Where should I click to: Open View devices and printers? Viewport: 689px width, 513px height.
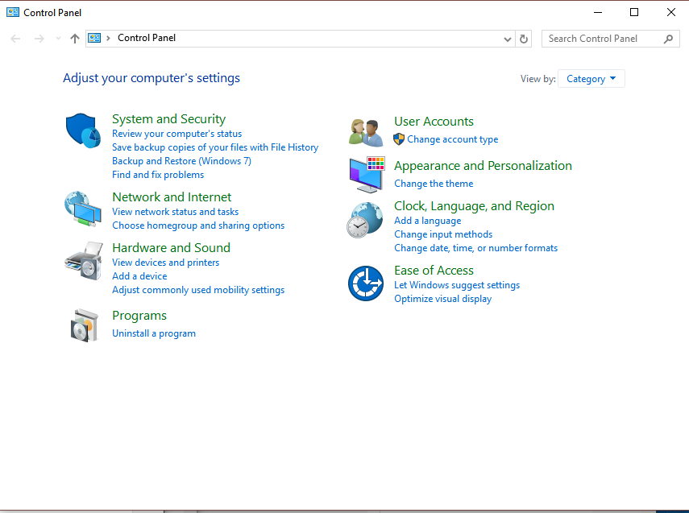pyautogui.click(x=166, y=263)
